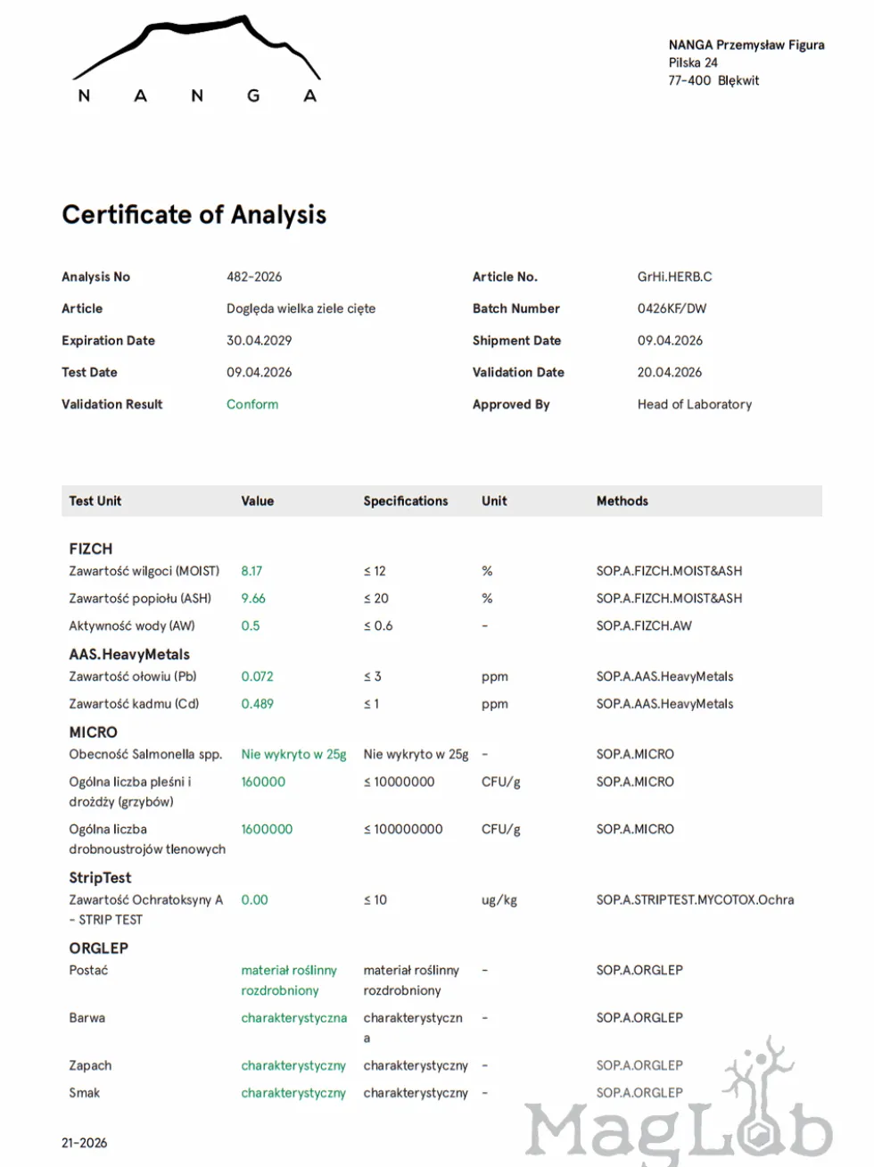Viewport: 874px width, 1167px height.
Task: Select the "FIZCH" section heading
Action: tap(91, 549)
